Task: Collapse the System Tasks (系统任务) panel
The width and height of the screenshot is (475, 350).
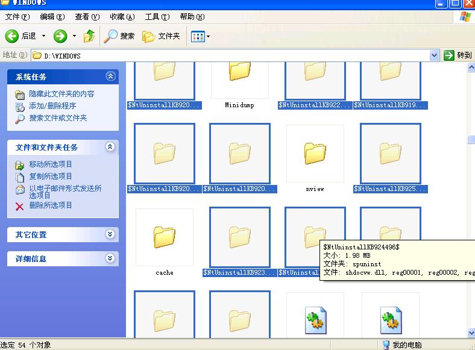Action: click(x=110, y=77)
